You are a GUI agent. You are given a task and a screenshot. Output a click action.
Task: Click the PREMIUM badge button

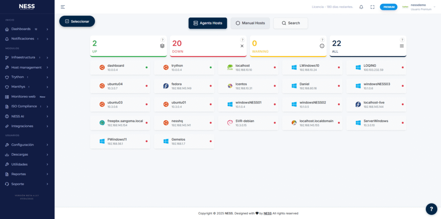(388, 7)
